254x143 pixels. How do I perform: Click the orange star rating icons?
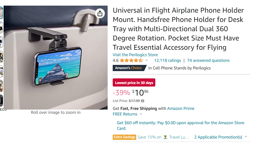pyautogui.click(x=131, y=60)
